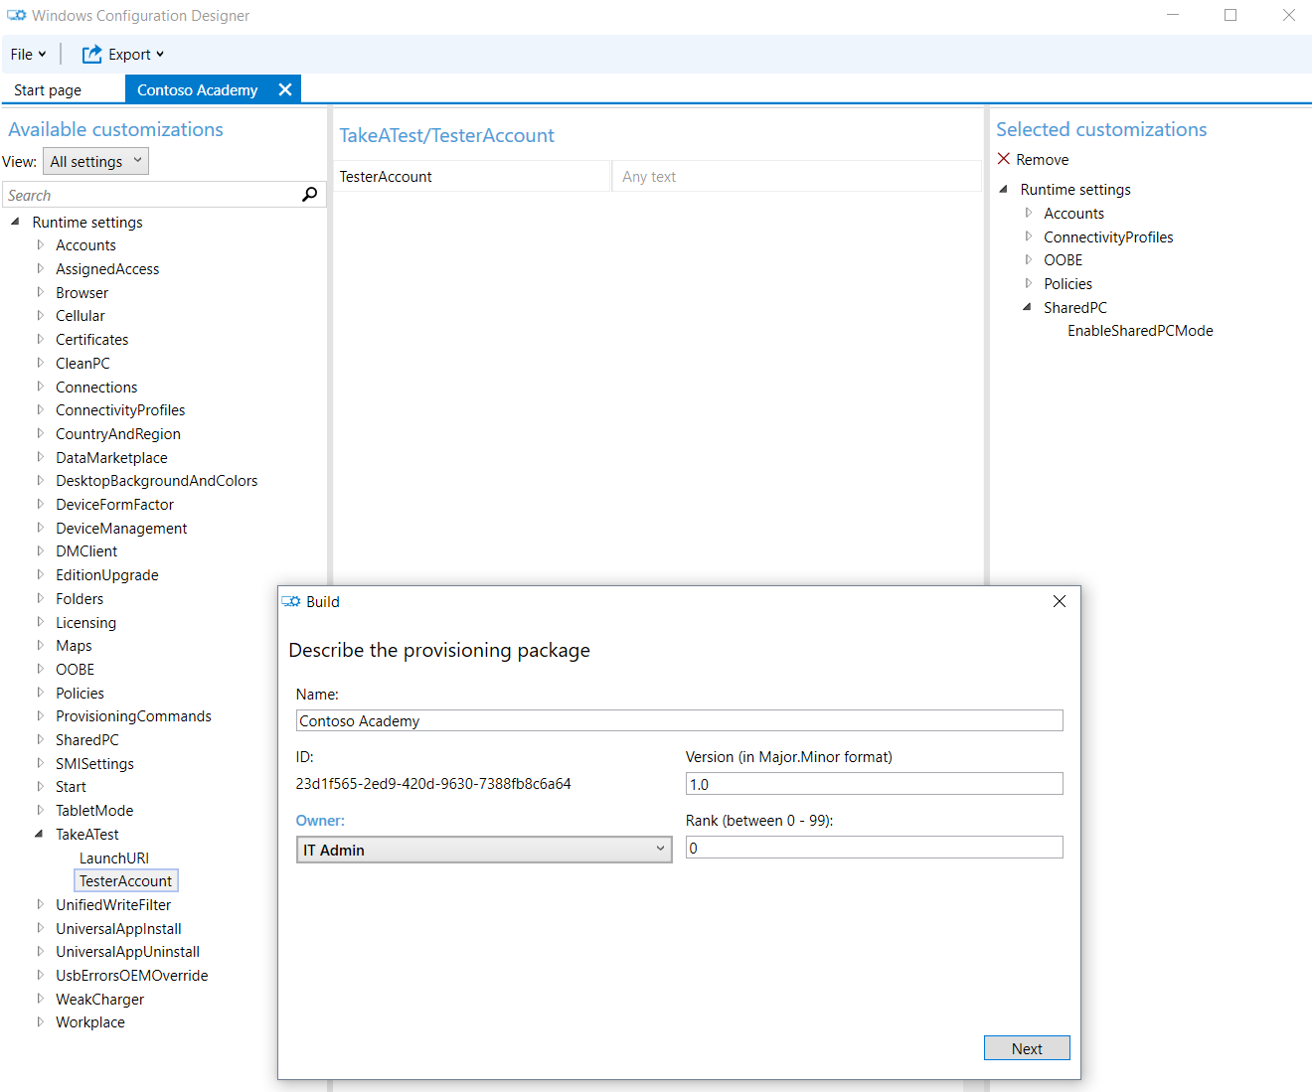Select Folders tree item
This screenshot has height=1092, width=1312.
[80, 599]
